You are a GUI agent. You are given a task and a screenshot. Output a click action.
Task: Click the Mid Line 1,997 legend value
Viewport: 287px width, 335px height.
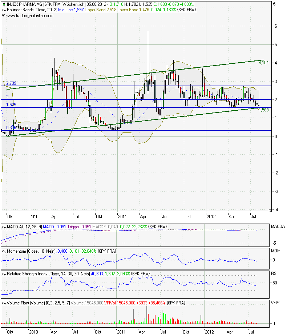click(71, 10)
